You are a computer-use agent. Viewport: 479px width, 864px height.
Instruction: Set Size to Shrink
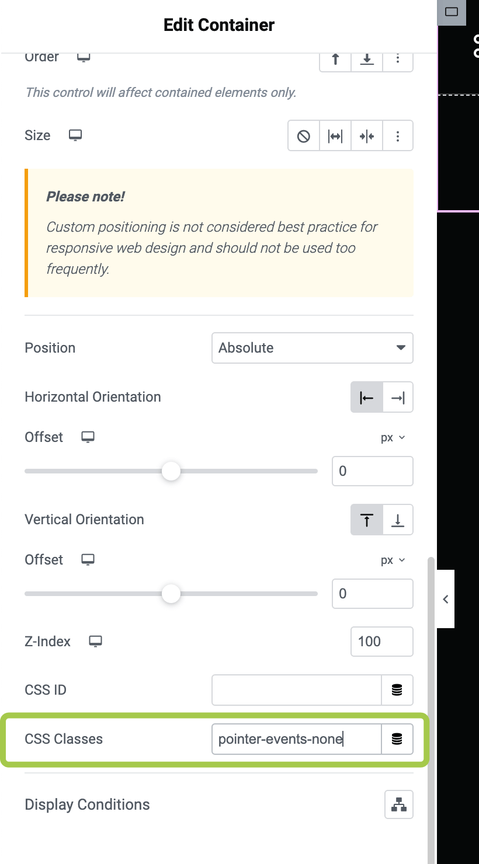point(367,136)
